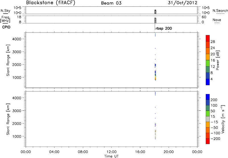Click the frequency trace spike in Freq. panel
The width and height of the screenshot is (228, 158).
(155, 20)
